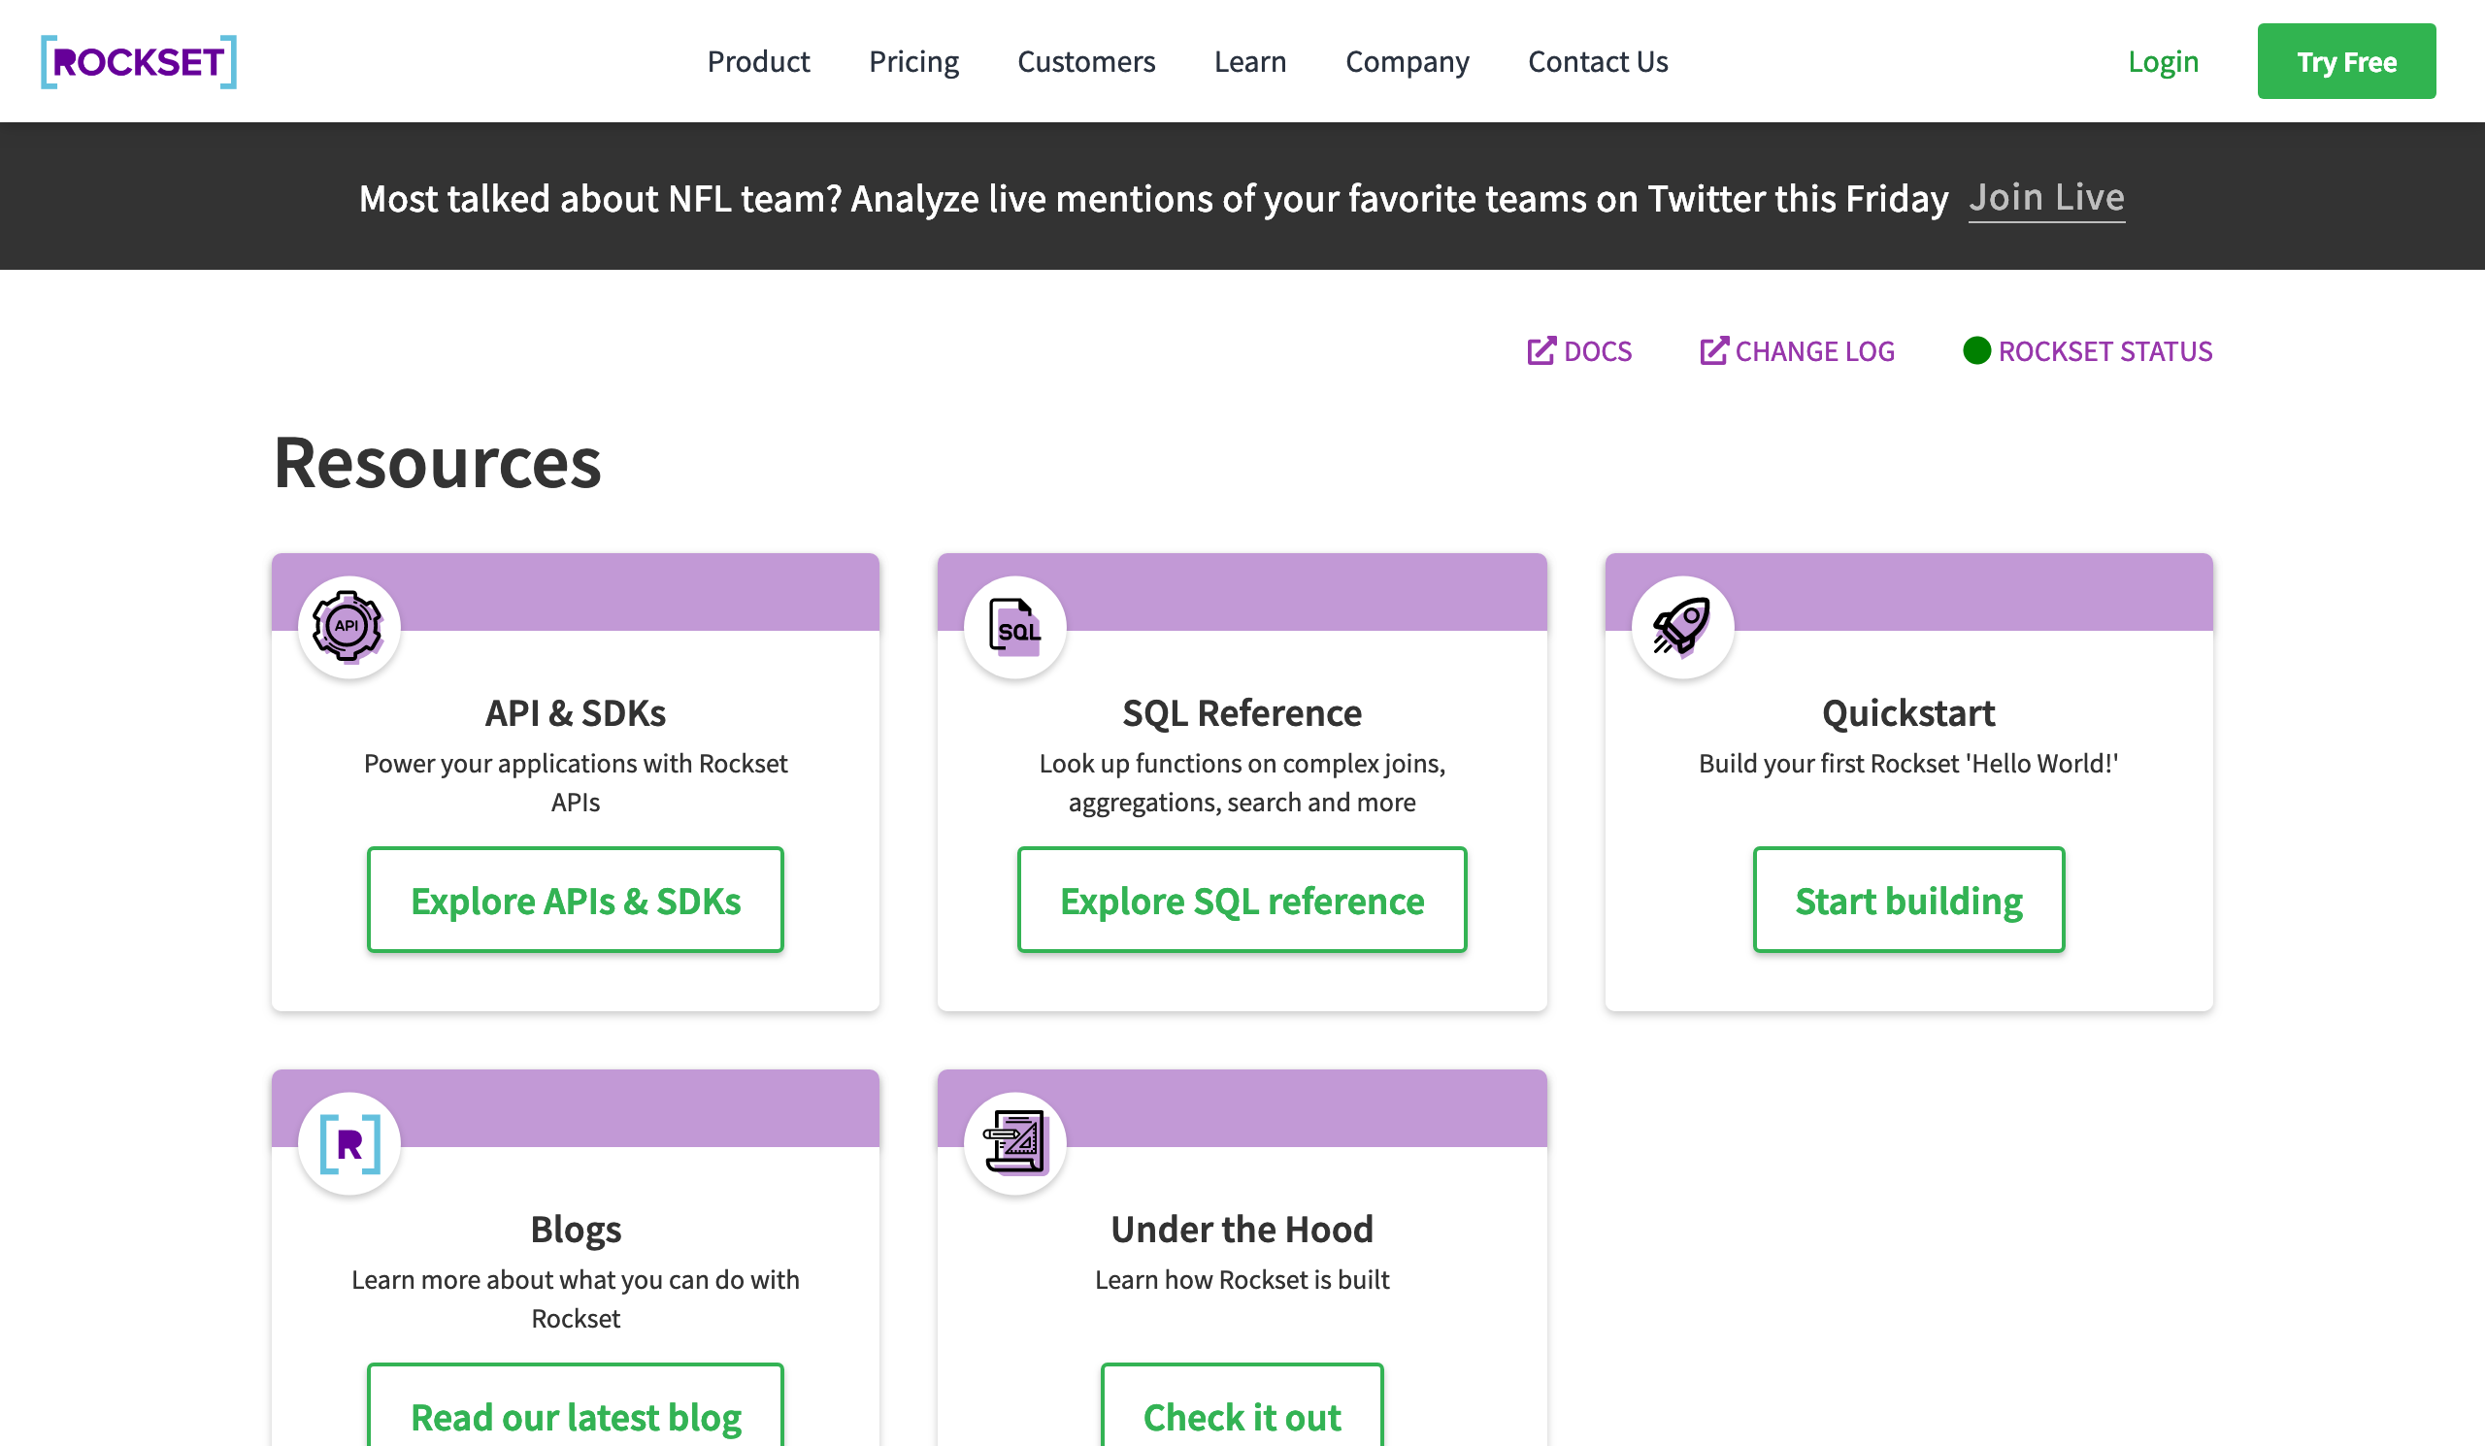Click the green Rockset status dot
This screenshot has height=1446, width=2485.
tap(1976, 351)
